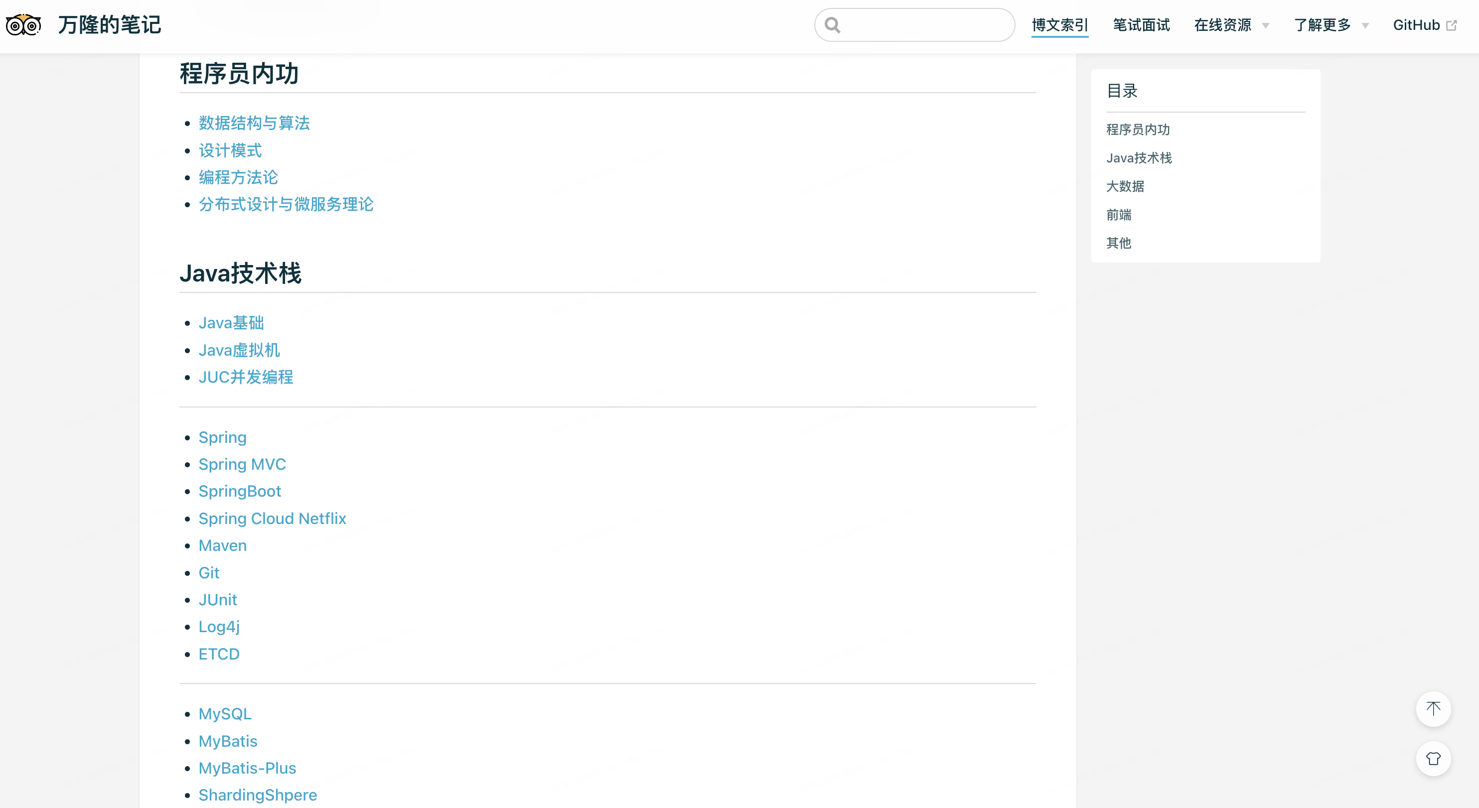Jump to 前端 in table of contents
Image resolution: width=1479 pixels, height=808 pixels.
pyautogui.click(x=1118, y=215)
